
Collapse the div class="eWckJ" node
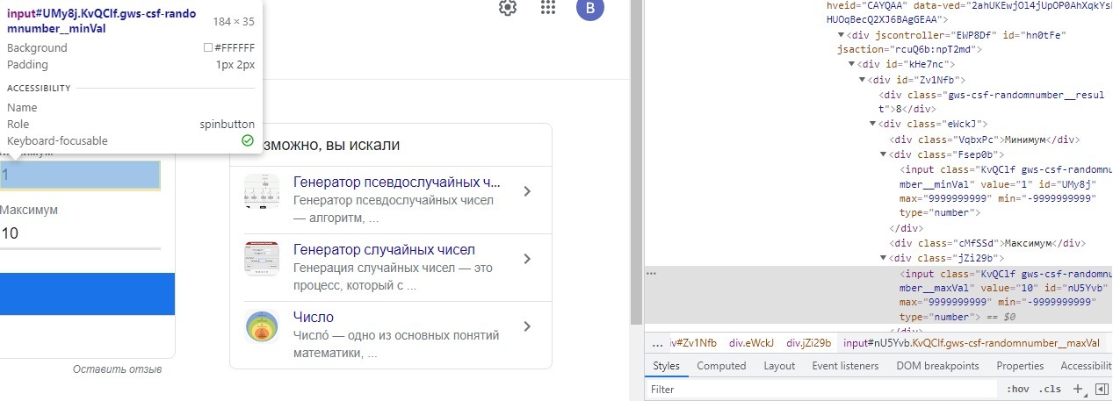point(872,124)
